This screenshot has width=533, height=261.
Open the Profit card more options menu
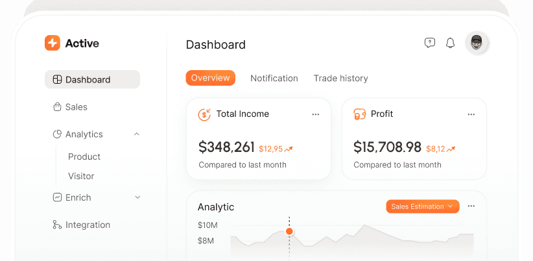click(x=471, y=114)
